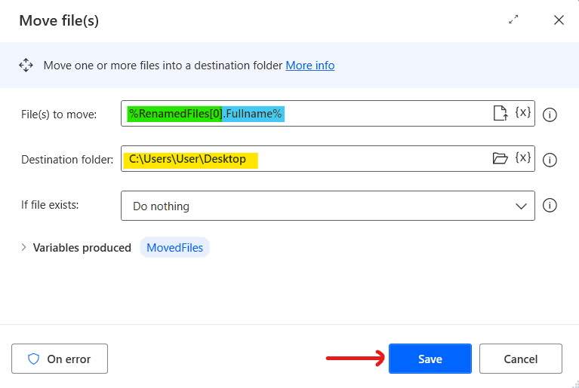This screenshot has height=388, width=579.
Task: Open the On error settings
Action: 60,359
